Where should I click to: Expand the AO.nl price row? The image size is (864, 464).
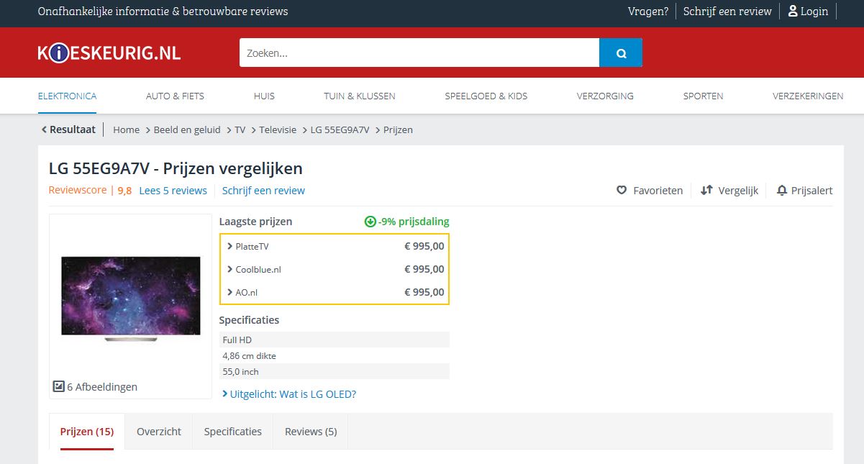(x=335, y=292)
